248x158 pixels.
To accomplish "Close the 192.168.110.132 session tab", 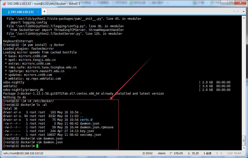I will [x=38, y=12].
